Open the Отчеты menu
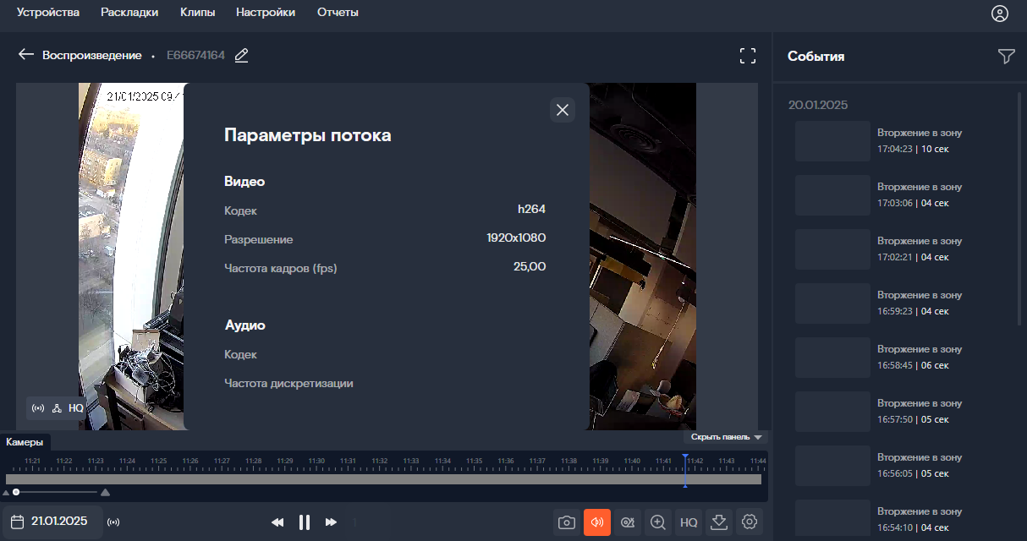Image resolution: width=1027 pixels, height=541 pixels. pos(338,13)
